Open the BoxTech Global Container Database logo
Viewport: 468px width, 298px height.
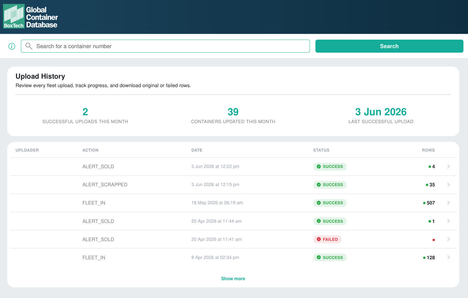(30, 17)
